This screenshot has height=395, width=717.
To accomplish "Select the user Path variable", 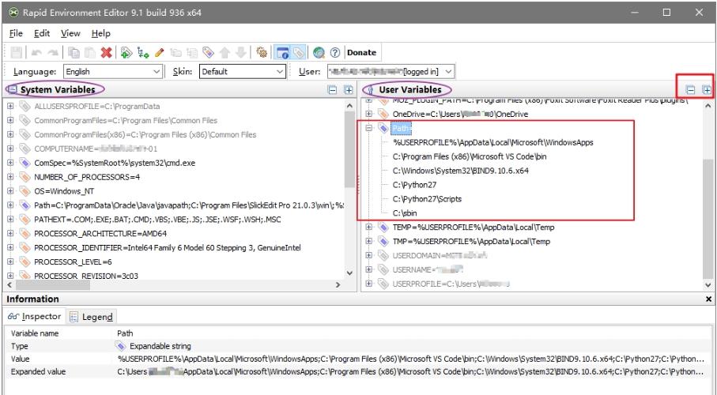I will tap(401, 129).
